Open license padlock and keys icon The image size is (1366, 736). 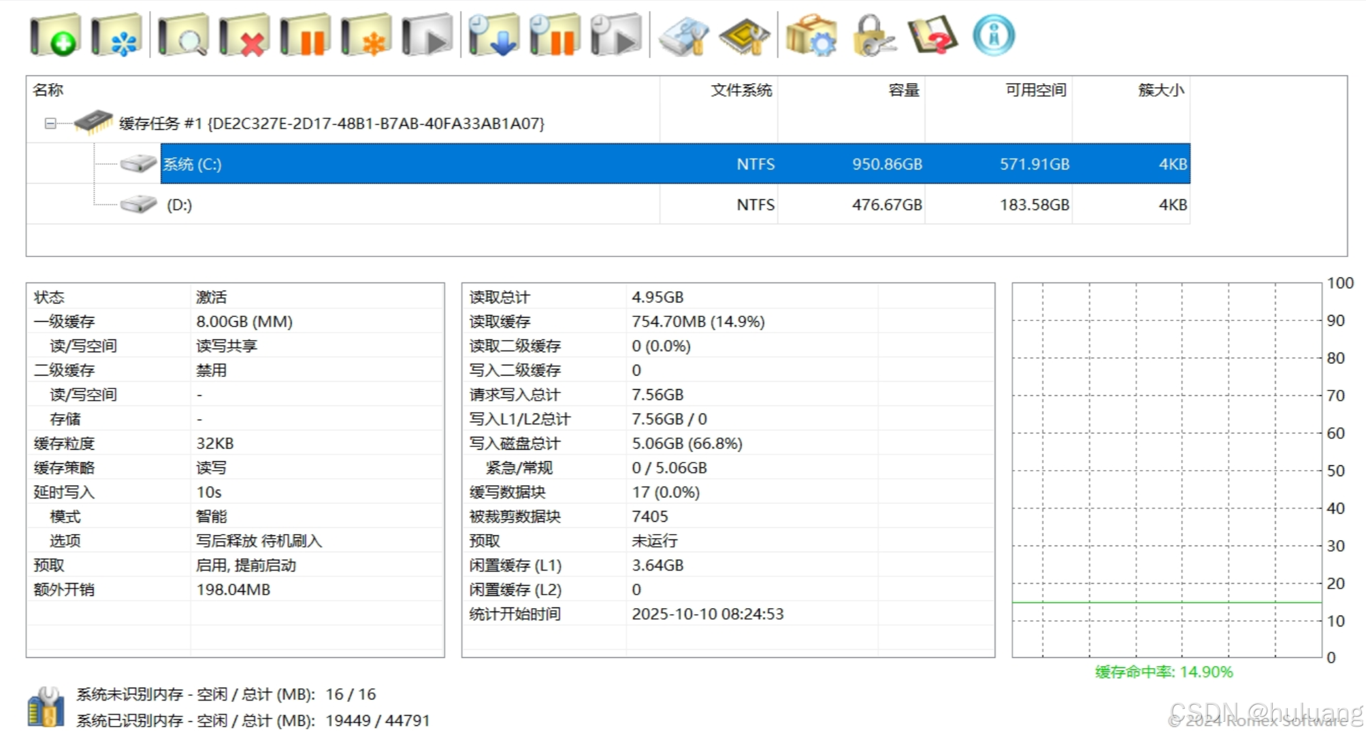873,35
